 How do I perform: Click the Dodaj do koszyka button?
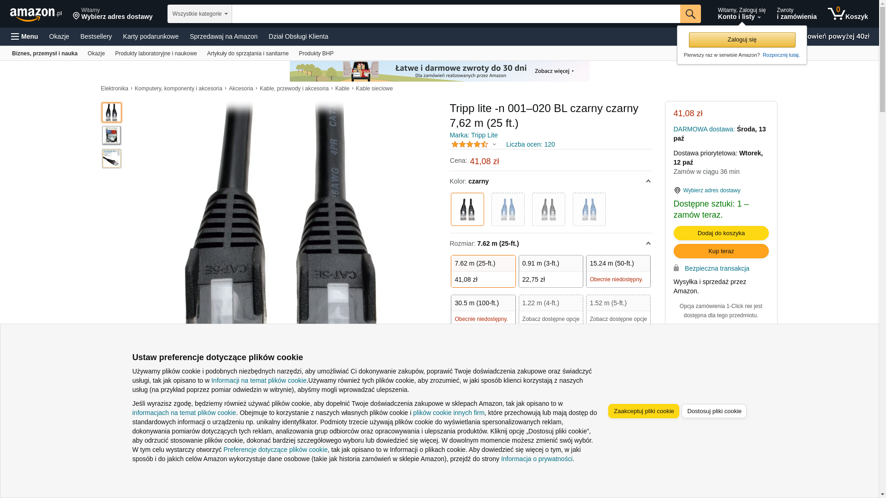click(721, 233)
